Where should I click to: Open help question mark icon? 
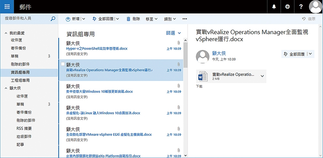coord(301,7)
